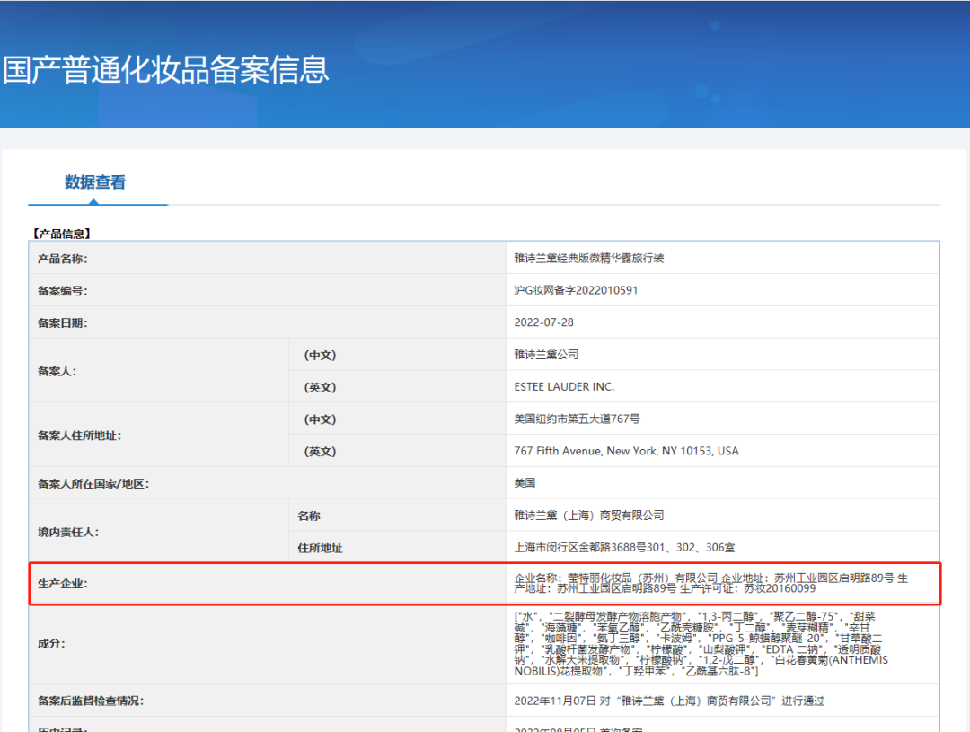
Task: Click the 备案人住所地址 row label
Action: tap(79, 436)
